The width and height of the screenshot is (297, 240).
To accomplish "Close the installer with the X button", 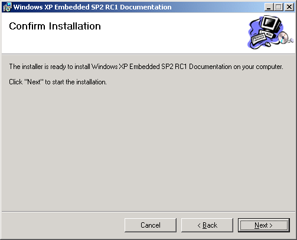I will coord(289,7).
